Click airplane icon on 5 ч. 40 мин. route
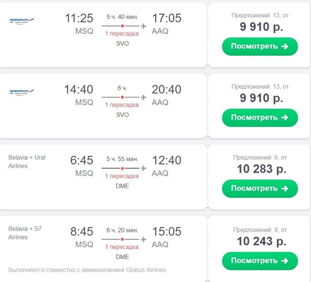This screenshot has width=311, height=282. tap(144, 26)
